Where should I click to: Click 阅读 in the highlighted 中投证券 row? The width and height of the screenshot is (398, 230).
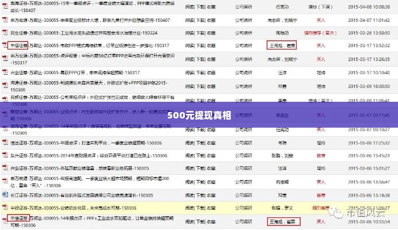[189, 208]
